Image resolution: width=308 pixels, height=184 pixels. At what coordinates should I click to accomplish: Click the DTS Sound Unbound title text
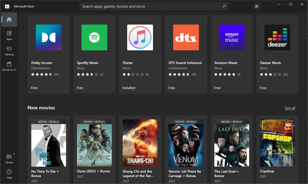[x=185, y=63]
